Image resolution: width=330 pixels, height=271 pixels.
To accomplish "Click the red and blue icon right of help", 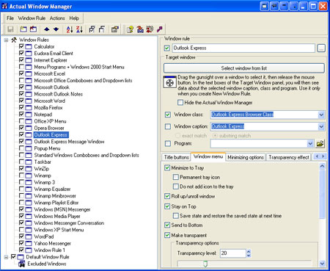I will point(140,29).
